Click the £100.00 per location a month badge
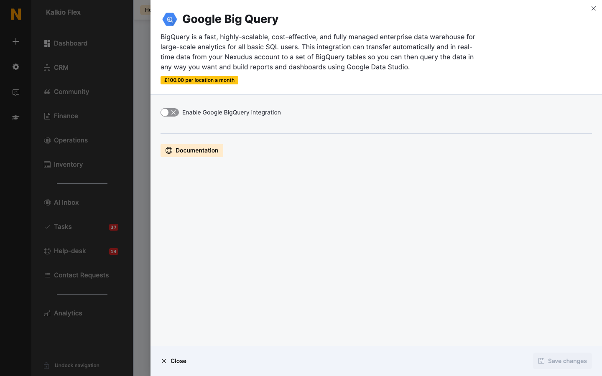 (x=199, y=80)
